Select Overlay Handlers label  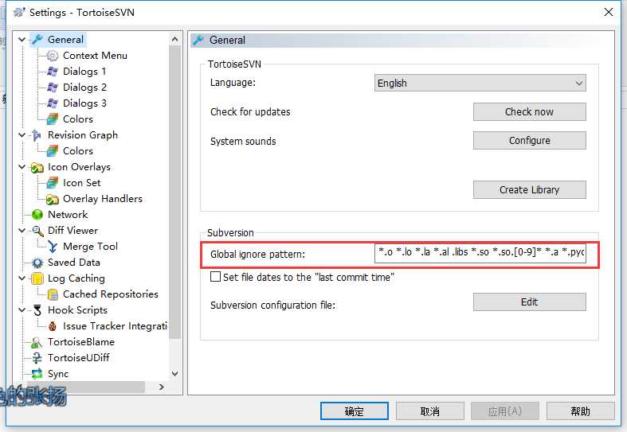[103, 199]
